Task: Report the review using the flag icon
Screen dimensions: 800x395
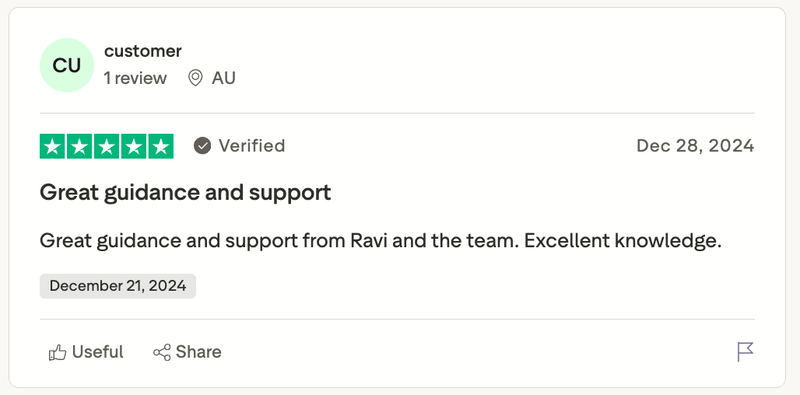Action: coord(746,351)
